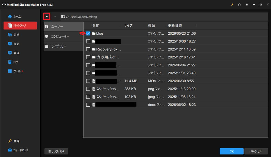Click the 新しいフォルダ button

pos(56,151)
